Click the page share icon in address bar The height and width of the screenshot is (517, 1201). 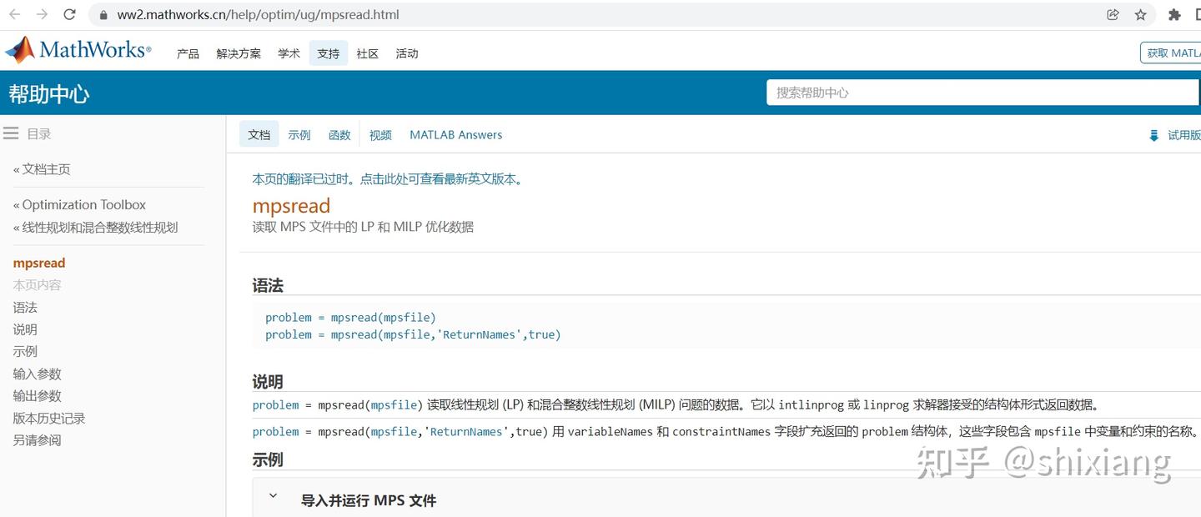[1113, 14]
